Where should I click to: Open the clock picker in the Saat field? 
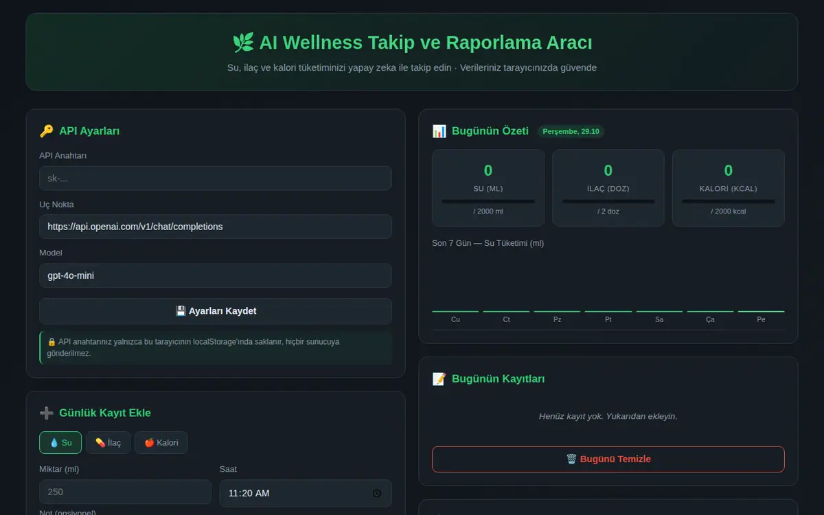click(x=377, y=493)
